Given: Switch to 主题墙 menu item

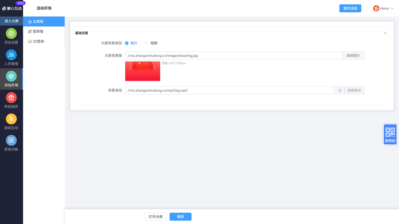Looking at the screenshot, I should coord(44,22).
